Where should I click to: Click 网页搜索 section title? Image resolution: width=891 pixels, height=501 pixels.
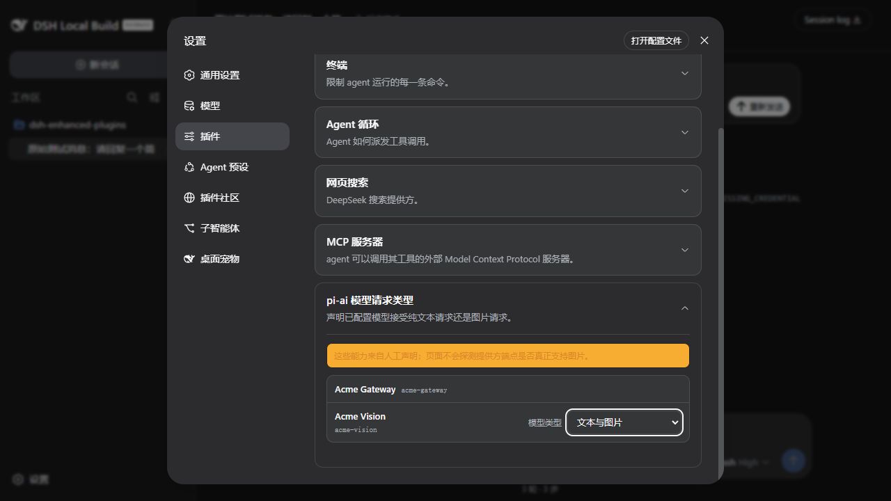[347, 183]
